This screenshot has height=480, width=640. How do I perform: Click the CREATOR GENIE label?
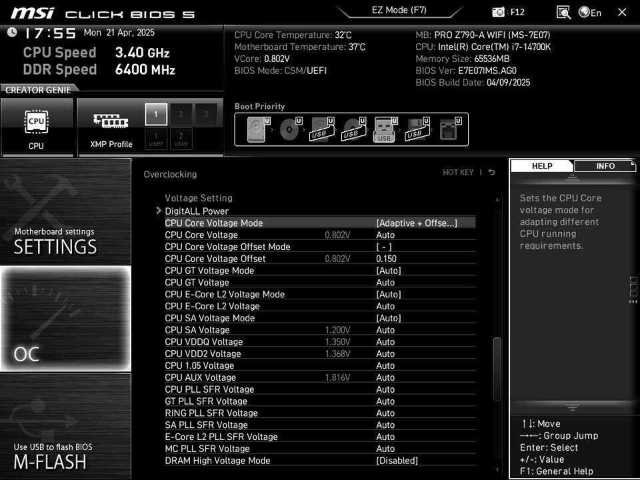(x=38, y=90)
